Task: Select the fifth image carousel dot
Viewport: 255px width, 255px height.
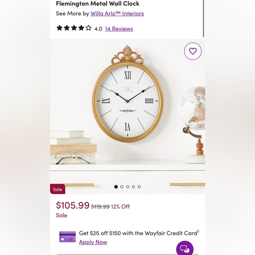Action: 139,187
